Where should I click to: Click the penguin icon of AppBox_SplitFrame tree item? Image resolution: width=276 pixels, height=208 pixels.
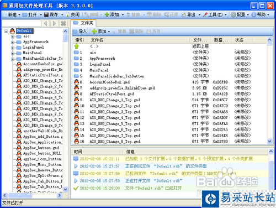point(19,175)
